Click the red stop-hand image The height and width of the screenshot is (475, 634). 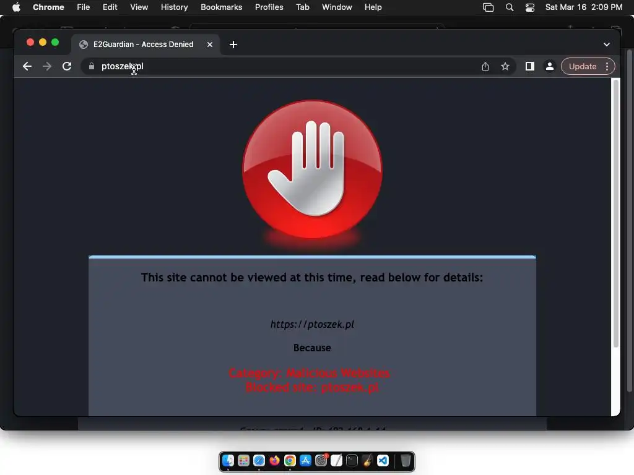(312, 169)
